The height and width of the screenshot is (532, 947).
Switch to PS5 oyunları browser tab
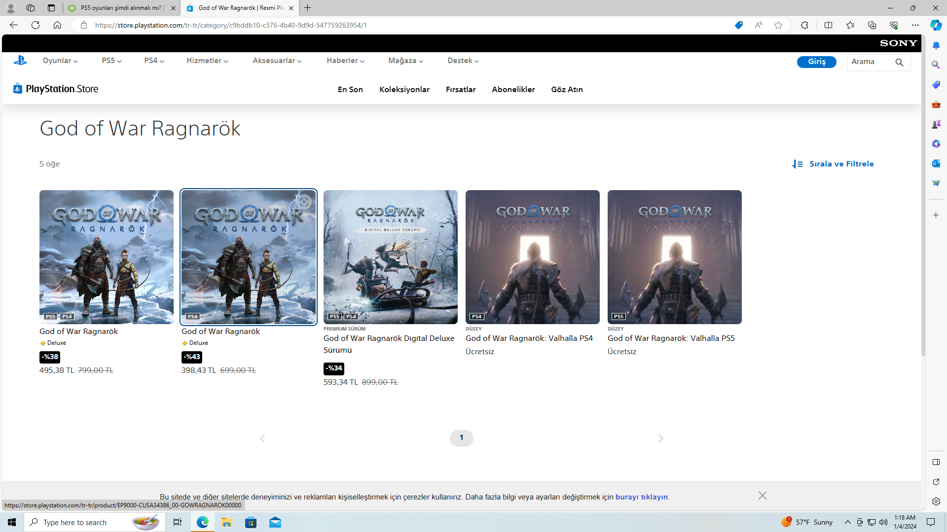click(x=121, y=8)
